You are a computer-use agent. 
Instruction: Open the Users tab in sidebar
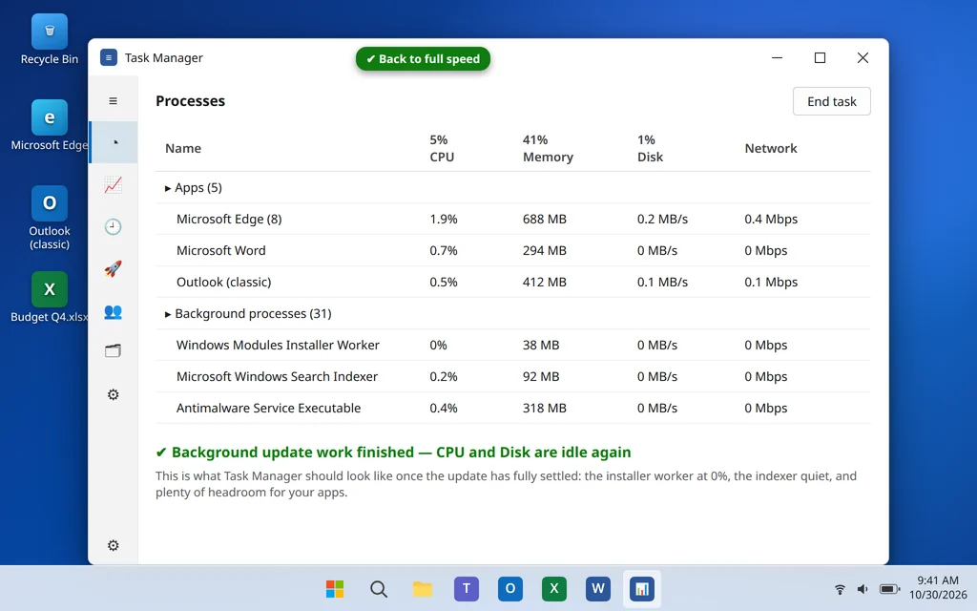click(113, 311)
